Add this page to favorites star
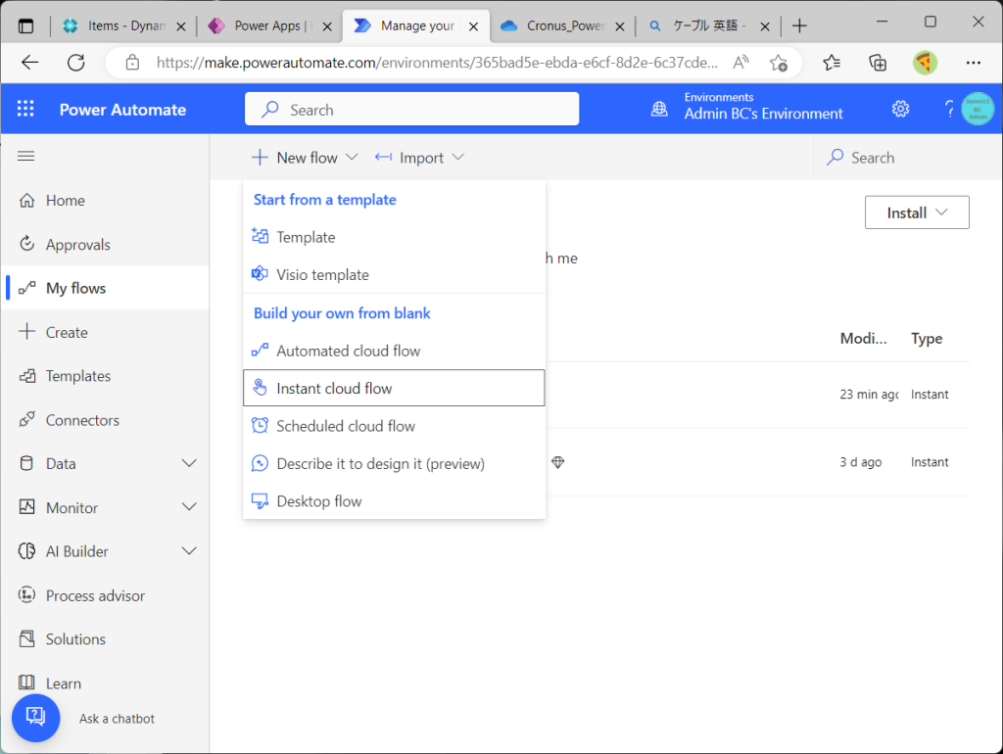This screenshot has height=754, width=1003. pyautogui.click(x=779, y=63)
